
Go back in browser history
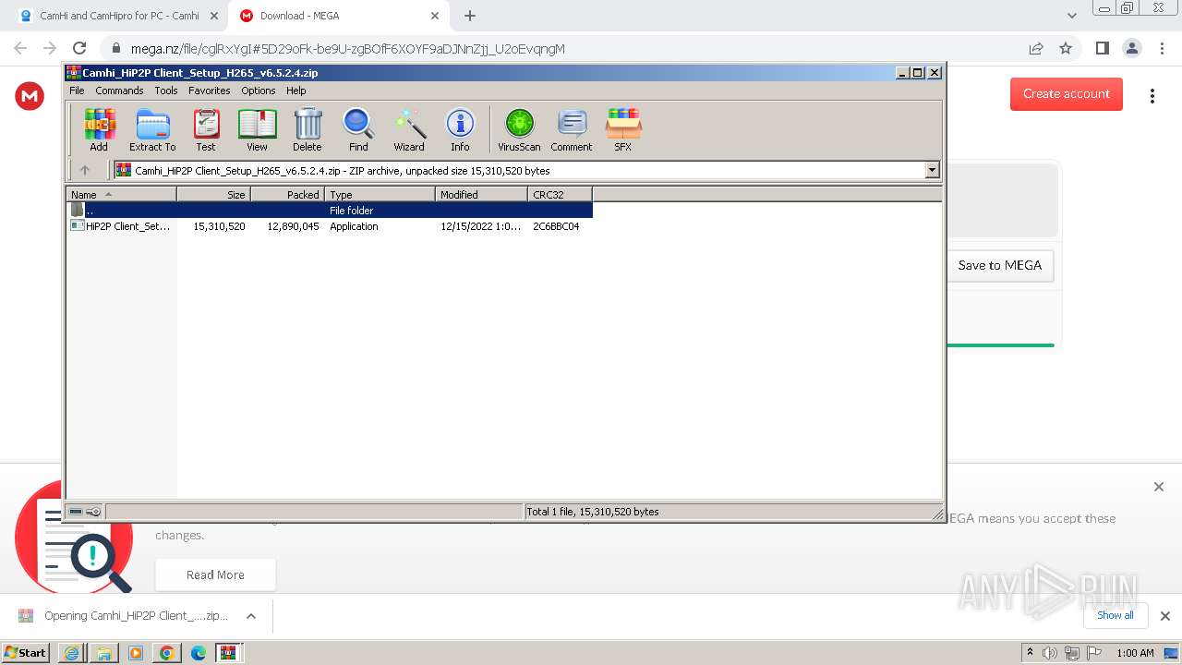click(x=20, y=48)
